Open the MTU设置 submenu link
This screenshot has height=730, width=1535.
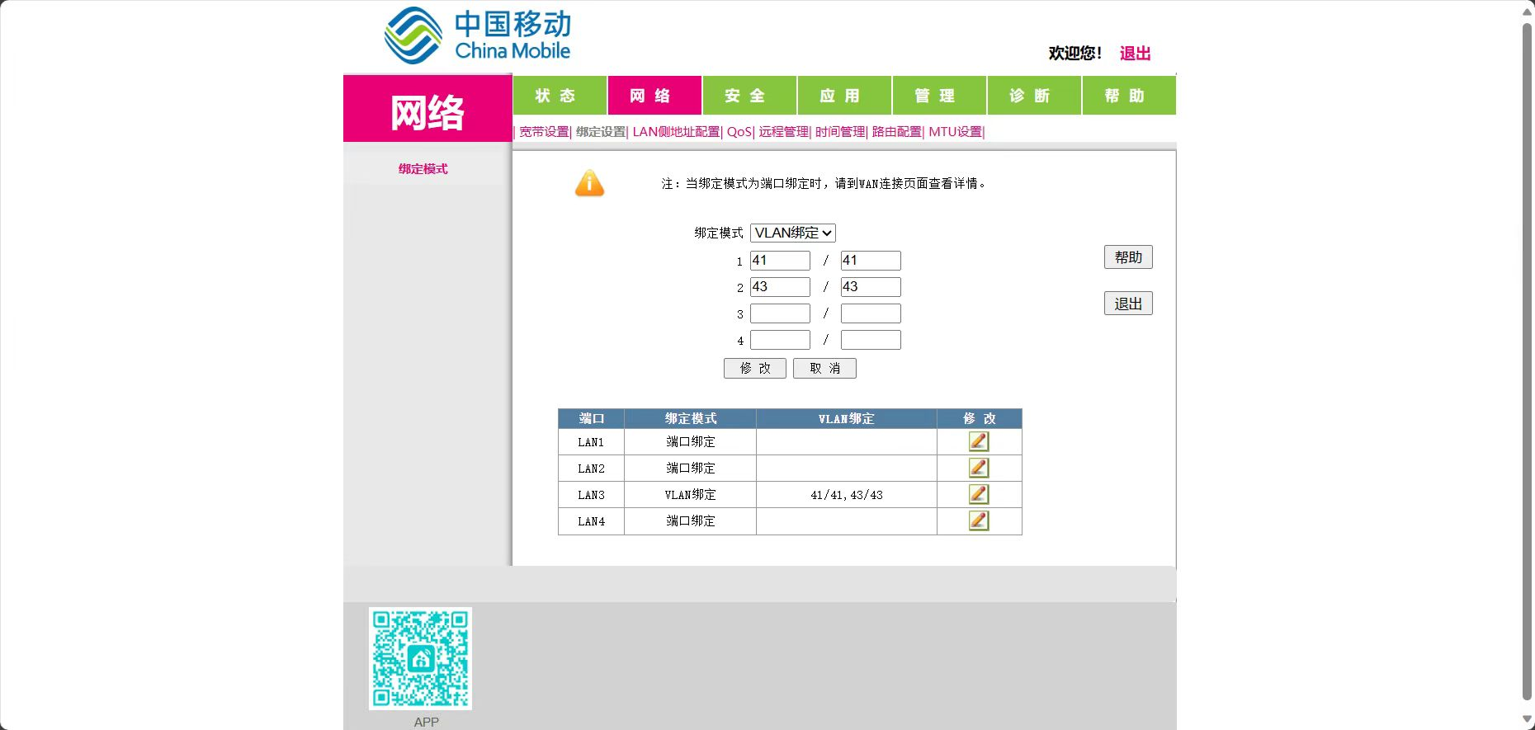coord(956,132)
